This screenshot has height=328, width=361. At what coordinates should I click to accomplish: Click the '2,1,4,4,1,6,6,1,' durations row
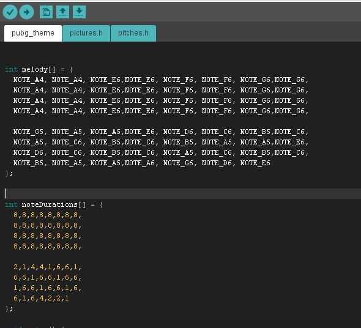47,267
